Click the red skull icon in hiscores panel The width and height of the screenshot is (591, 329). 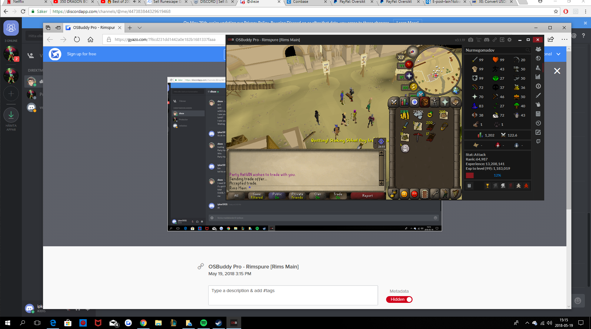pos(526,186)
